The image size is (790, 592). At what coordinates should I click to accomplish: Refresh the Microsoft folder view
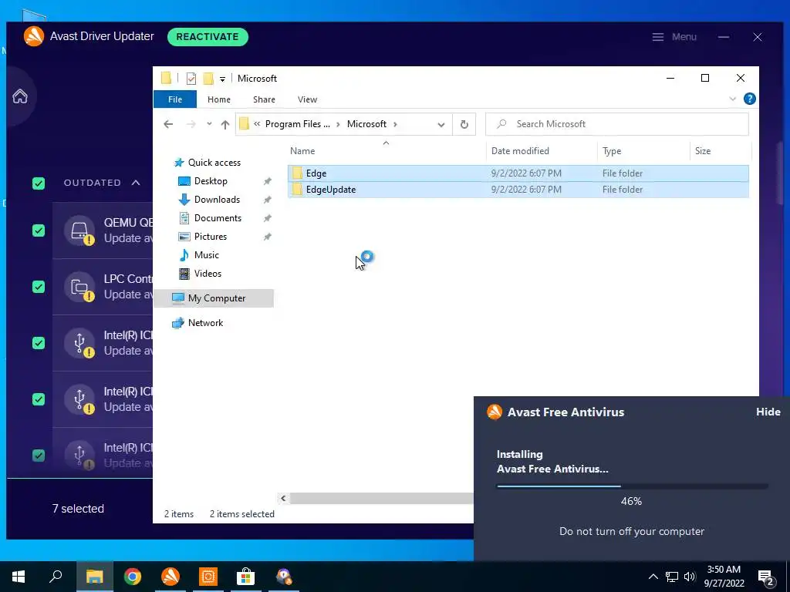464,124
